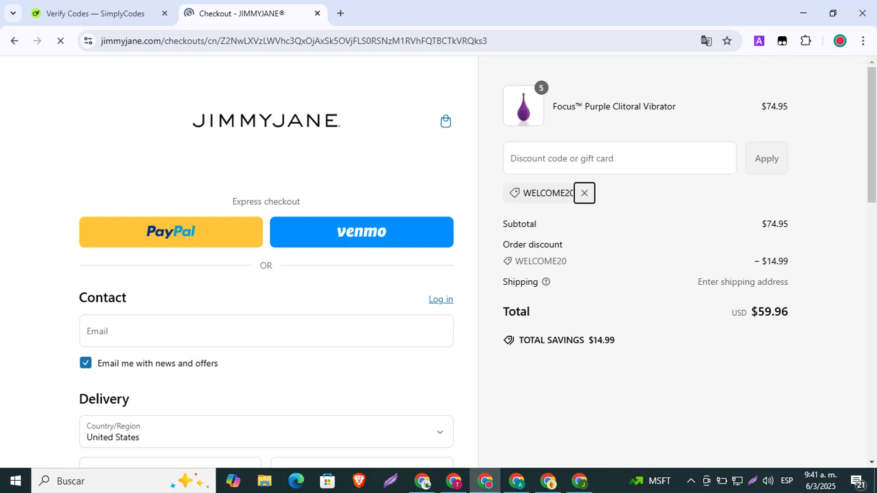
Task: Click the MSFT stock widget
Action: [650, 481]
